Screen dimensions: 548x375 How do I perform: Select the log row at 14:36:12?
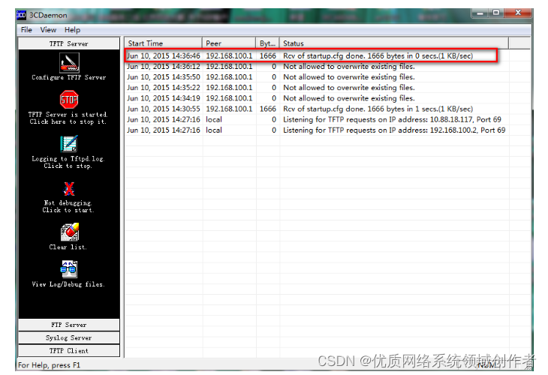(317, 66)
